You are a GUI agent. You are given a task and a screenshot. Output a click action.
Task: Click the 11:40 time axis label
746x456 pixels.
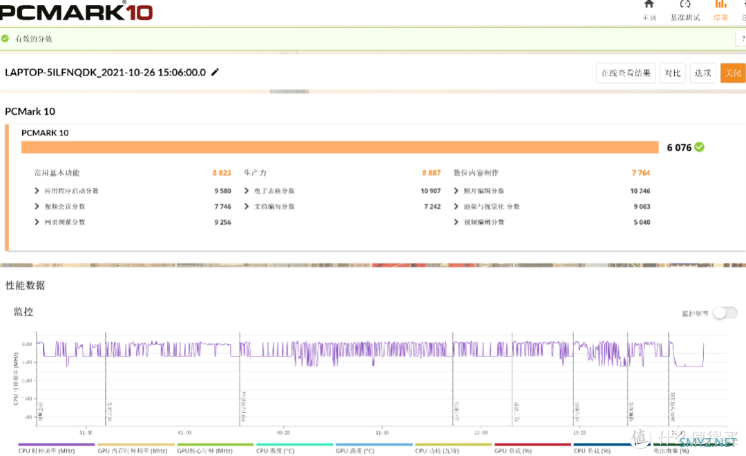coord(382,433)
